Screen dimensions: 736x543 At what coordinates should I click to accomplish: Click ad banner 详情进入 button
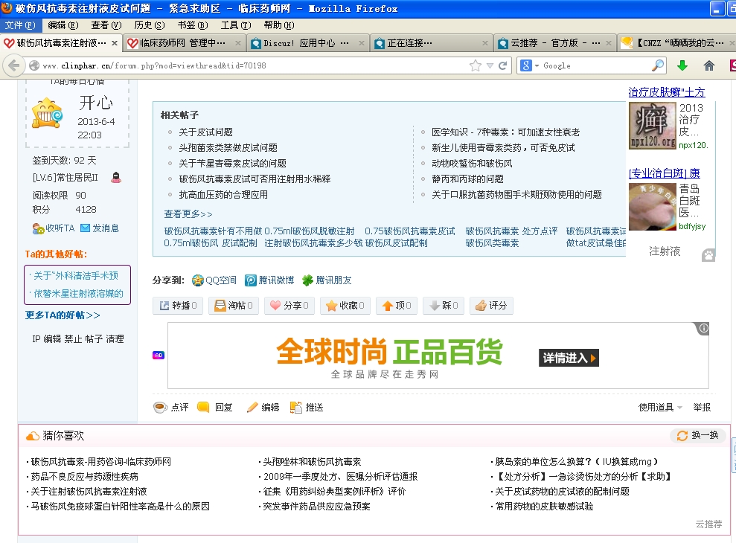[569, 358]
